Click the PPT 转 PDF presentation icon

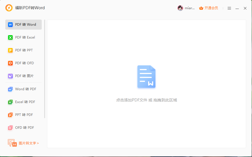(10, 115)
